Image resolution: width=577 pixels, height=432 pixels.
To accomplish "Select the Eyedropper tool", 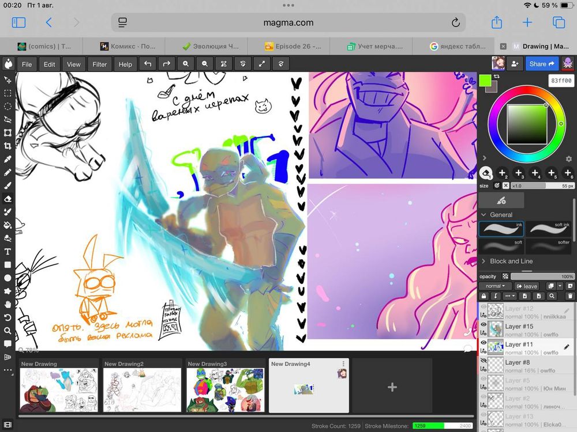I will coord(8,159).
